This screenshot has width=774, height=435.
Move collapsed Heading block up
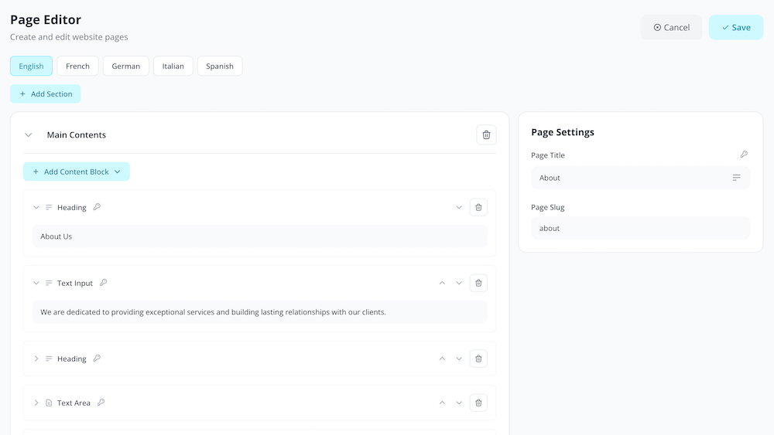pyautogui.click(x=442, y=359)
